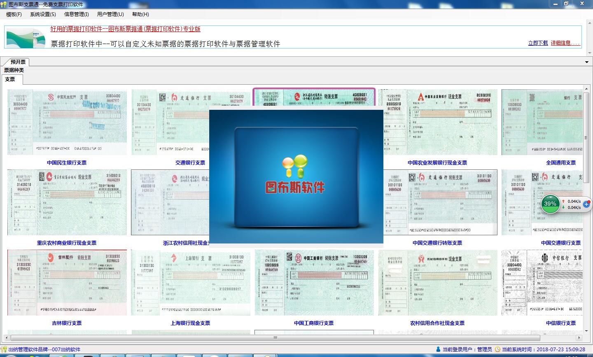Click the horizontal scrollbar right arrow

(x=580, y=338)
